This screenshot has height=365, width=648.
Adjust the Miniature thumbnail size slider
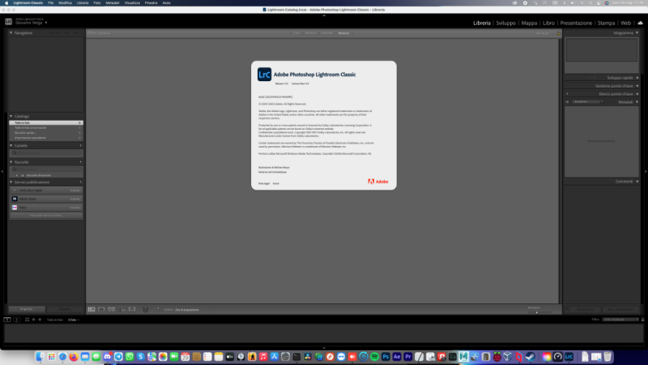pyautogui.click(x=539, y=312)
